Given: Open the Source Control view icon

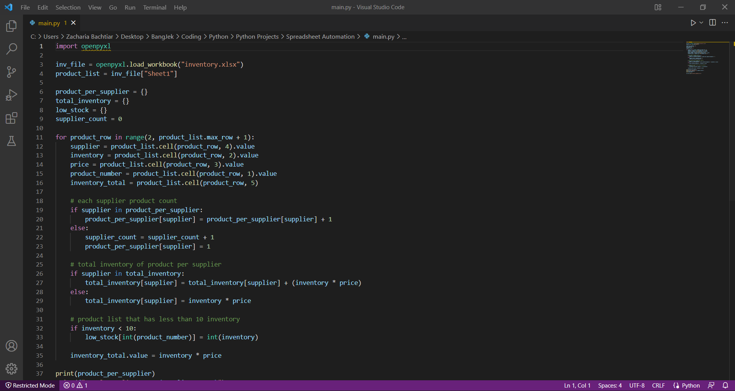Looking at the screenshot, I should pyautogui.click(x=11, y=72).
